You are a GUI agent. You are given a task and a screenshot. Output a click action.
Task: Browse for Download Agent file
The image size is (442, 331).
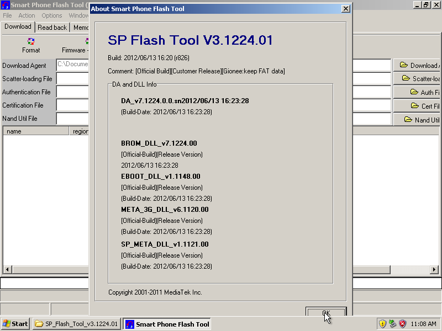point(417,65)
